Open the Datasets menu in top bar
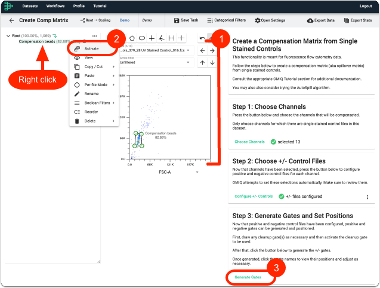 click(30, 6)
